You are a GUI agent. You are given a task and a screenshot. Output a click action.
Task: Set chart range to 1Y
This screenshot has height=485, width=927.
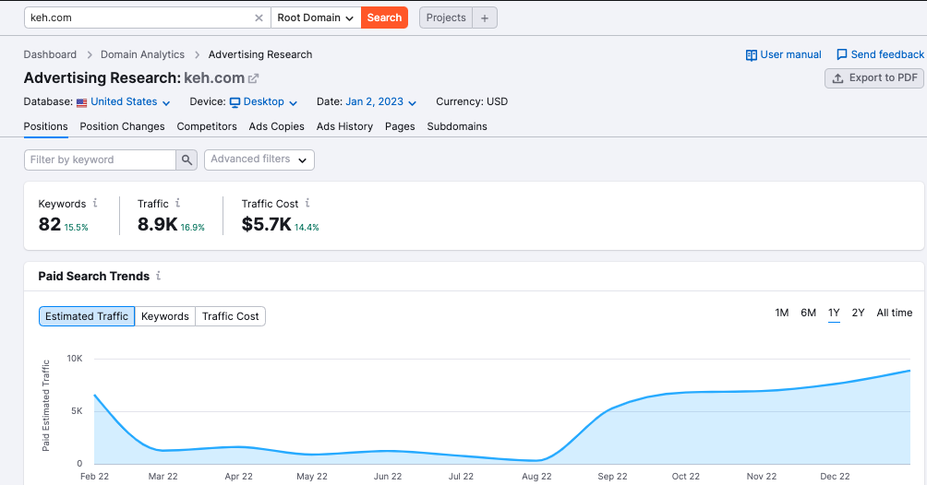point(834,313)
